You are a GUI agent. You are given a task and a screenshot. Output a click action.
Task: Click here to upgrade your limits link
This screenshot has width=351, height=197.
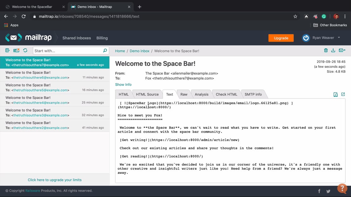[54, 180]
